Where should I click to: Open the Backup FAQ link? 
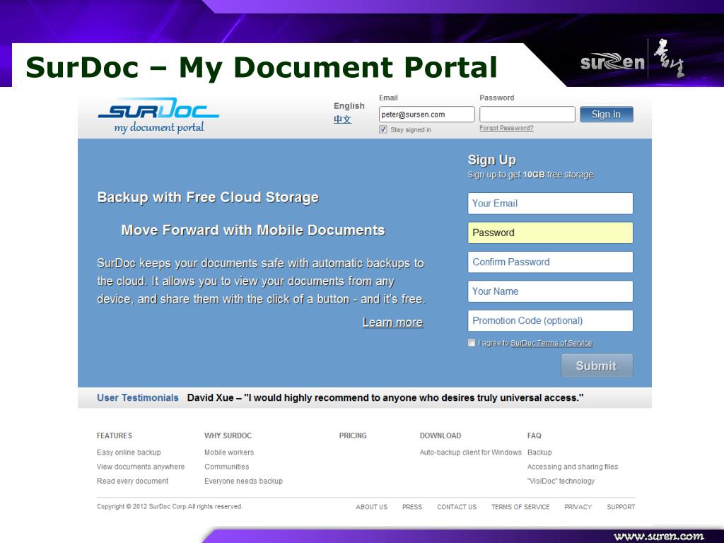(539, 452)
